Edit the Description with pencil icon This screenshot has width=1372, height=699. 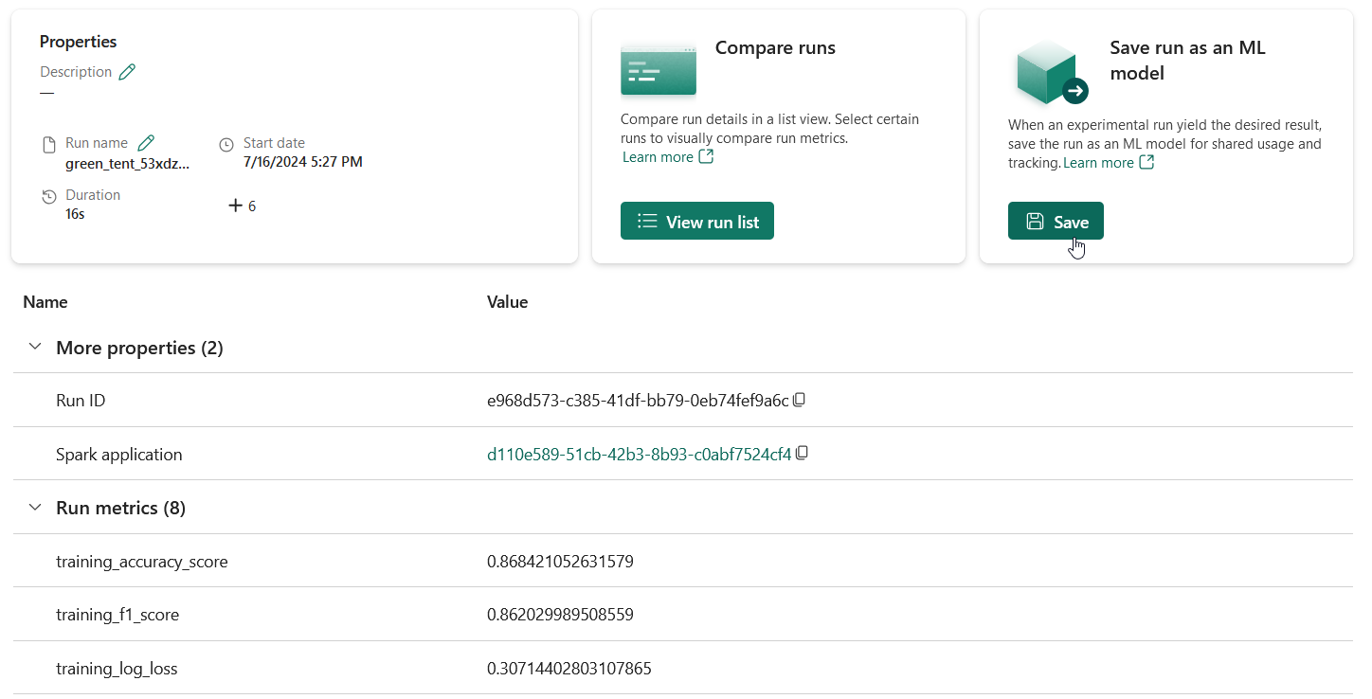coord(127,72)
